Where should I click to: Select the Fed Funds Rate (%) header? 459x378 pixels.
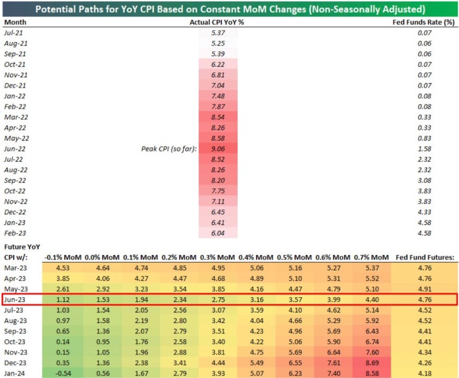point(424,22)
